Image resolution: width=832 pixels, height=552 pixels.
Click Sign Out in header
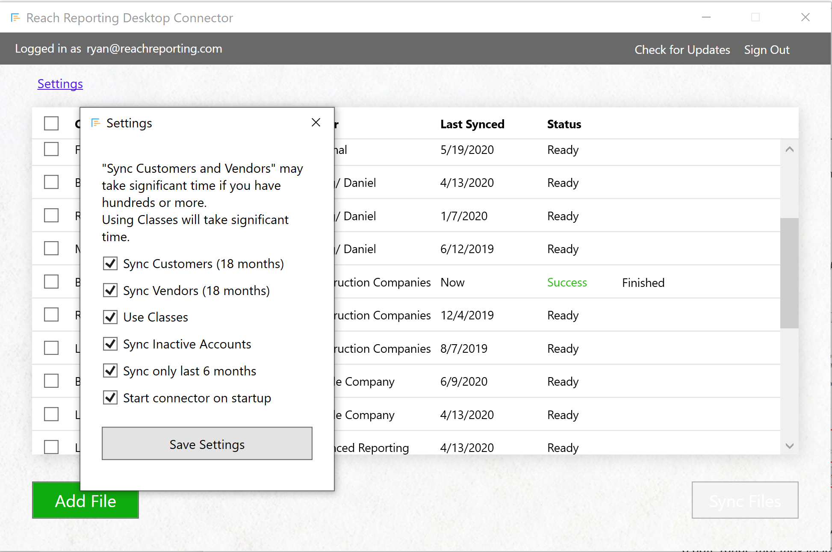[x=767, y=50]
